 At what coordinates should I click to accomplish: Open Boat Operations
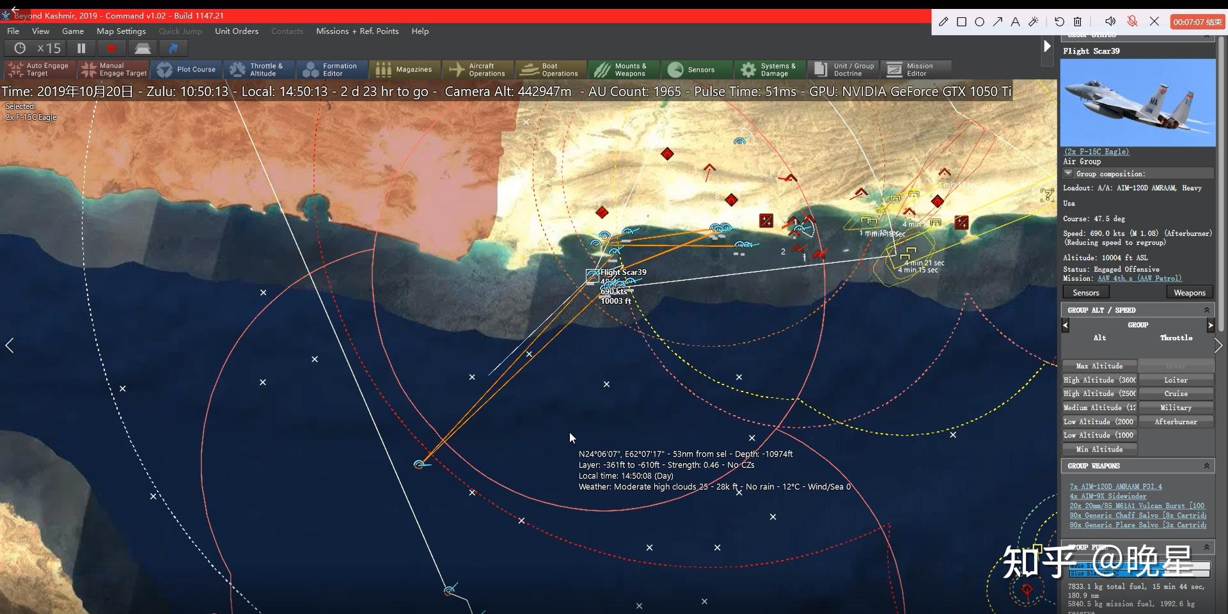551,69
